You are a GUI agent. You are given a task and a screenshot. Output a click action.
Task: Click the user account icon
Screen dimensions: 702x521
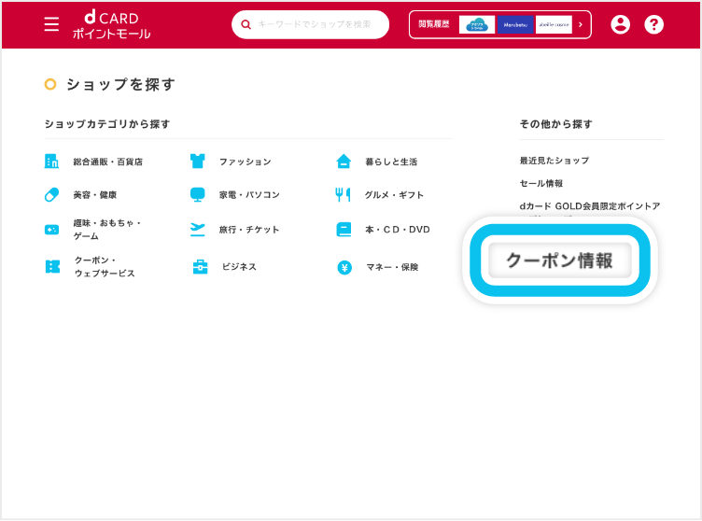click(620, 24)
